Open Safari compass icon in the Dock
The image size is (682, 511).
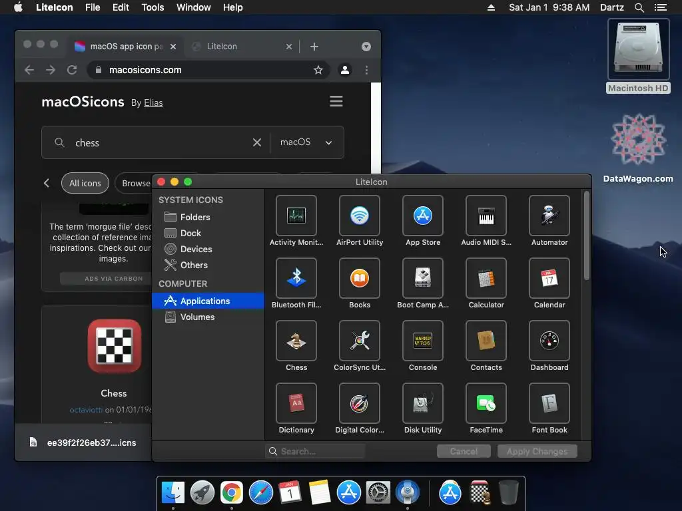click(260, 492)
